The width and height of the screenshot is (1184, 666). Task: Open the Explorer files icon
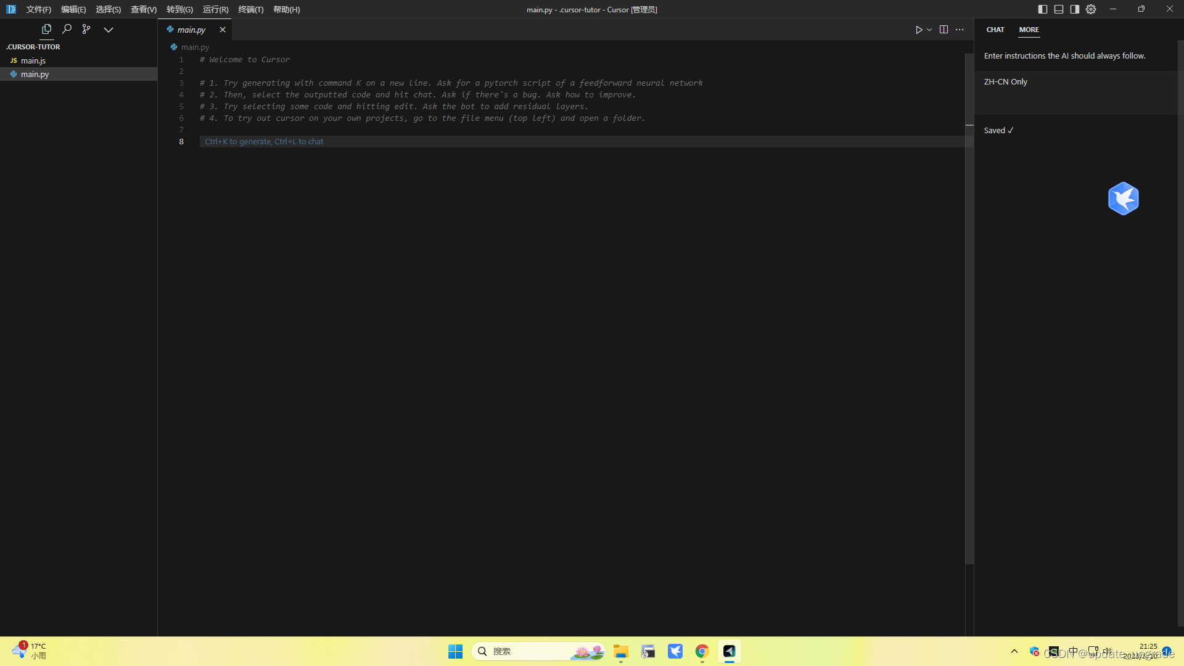pos(46,29)
